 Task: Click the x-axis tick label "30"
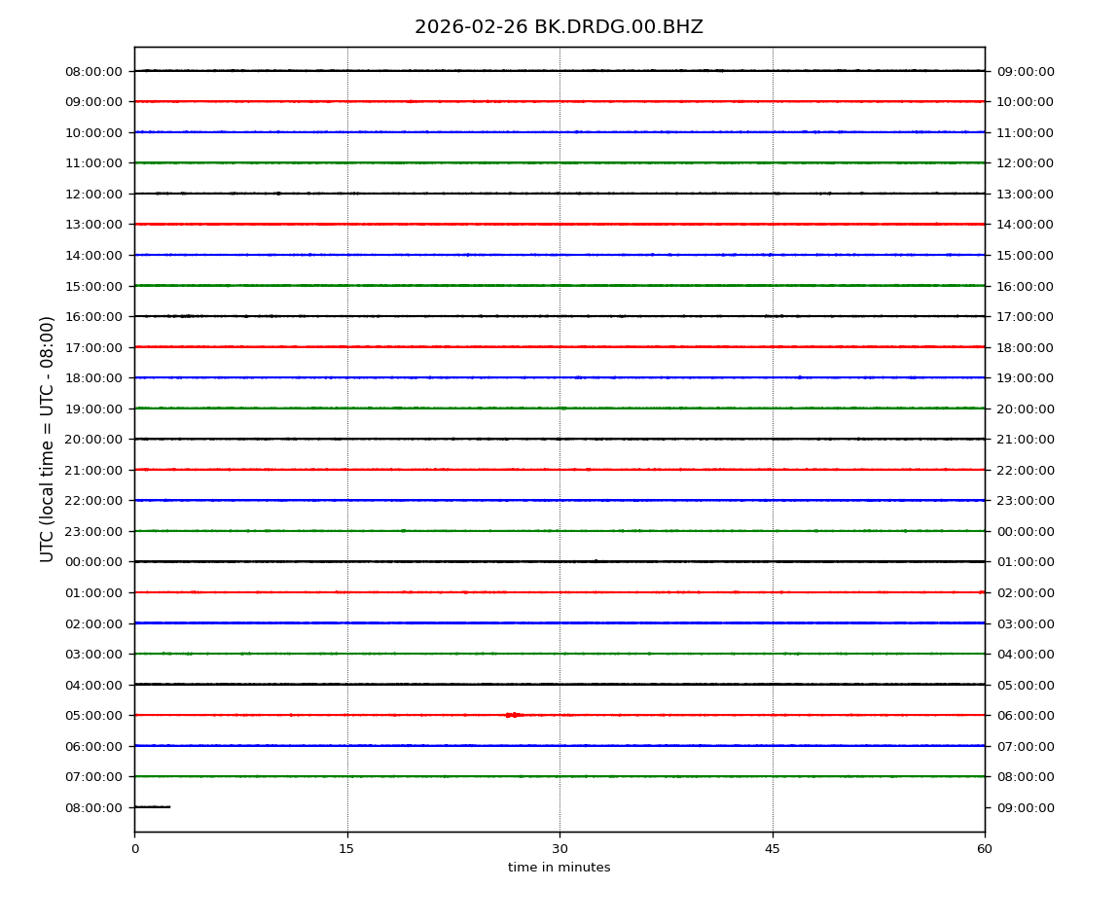(559, 849)
